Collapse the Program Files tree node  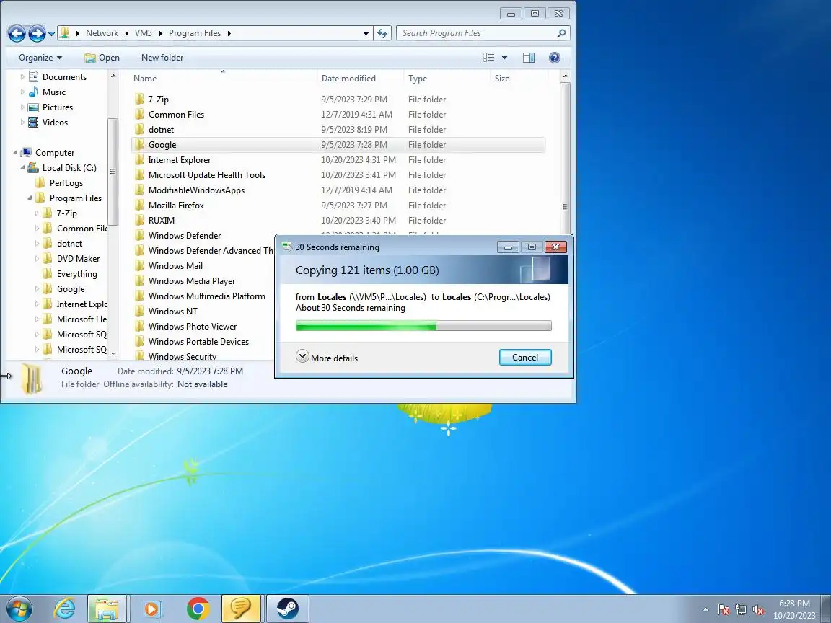click(x=30, y=198)
